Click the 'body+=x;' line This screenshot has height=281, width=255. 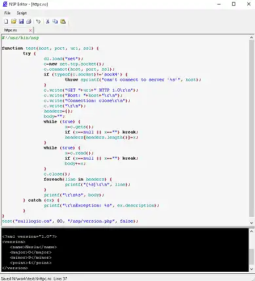(x=75, y=164)
